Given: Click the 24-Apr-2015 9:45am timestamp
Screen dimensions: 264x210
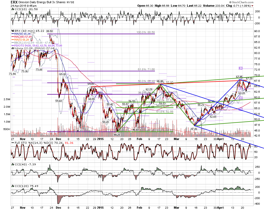Looking at the screenshot, I should coord(24,6).
